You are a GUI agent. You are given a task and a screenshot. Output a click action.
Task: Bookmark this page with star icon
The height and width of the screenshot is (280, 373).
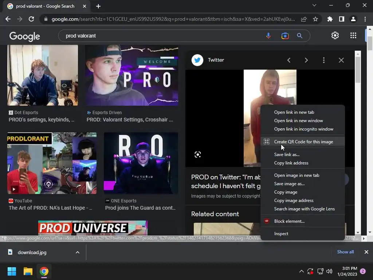pyautogui.click(x=315, y=19)
